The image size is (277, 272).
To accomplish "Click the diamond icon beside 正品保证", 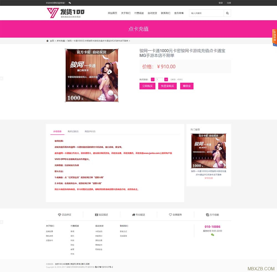I will (60, 215).
